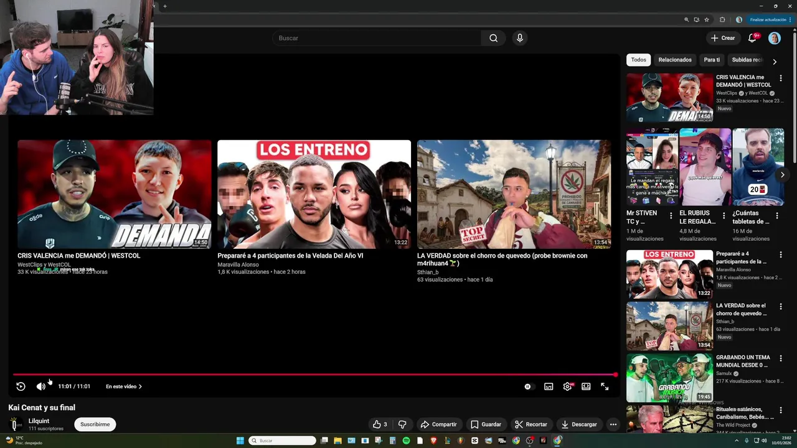Open the Windows Start menu
Image resolution: width=797 pixels, height=448 pixels.
(x=240, y=441)
